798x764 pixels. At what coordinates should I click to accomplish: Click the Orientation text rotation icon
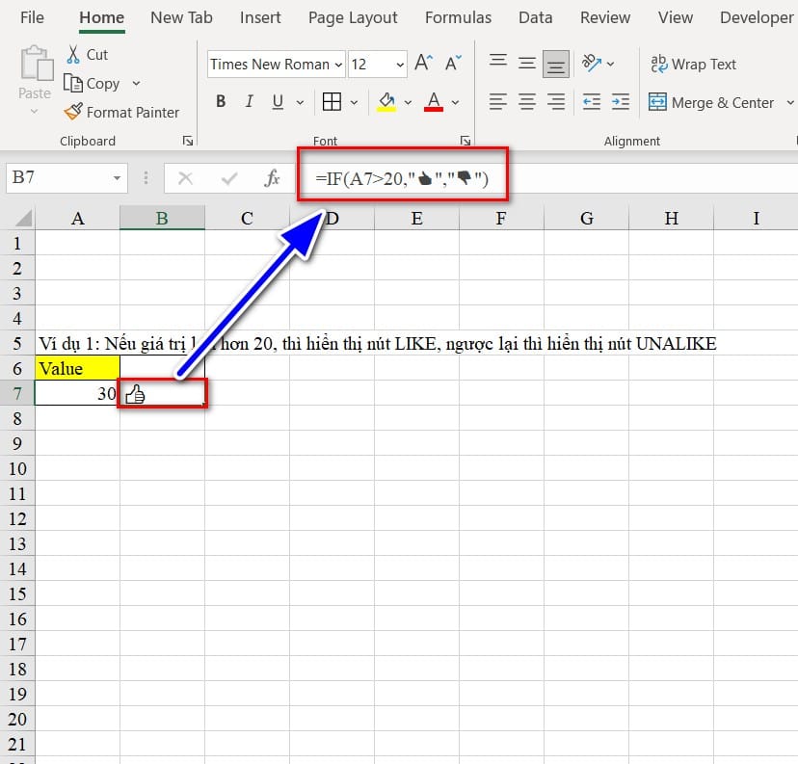(x=592, y=64)
